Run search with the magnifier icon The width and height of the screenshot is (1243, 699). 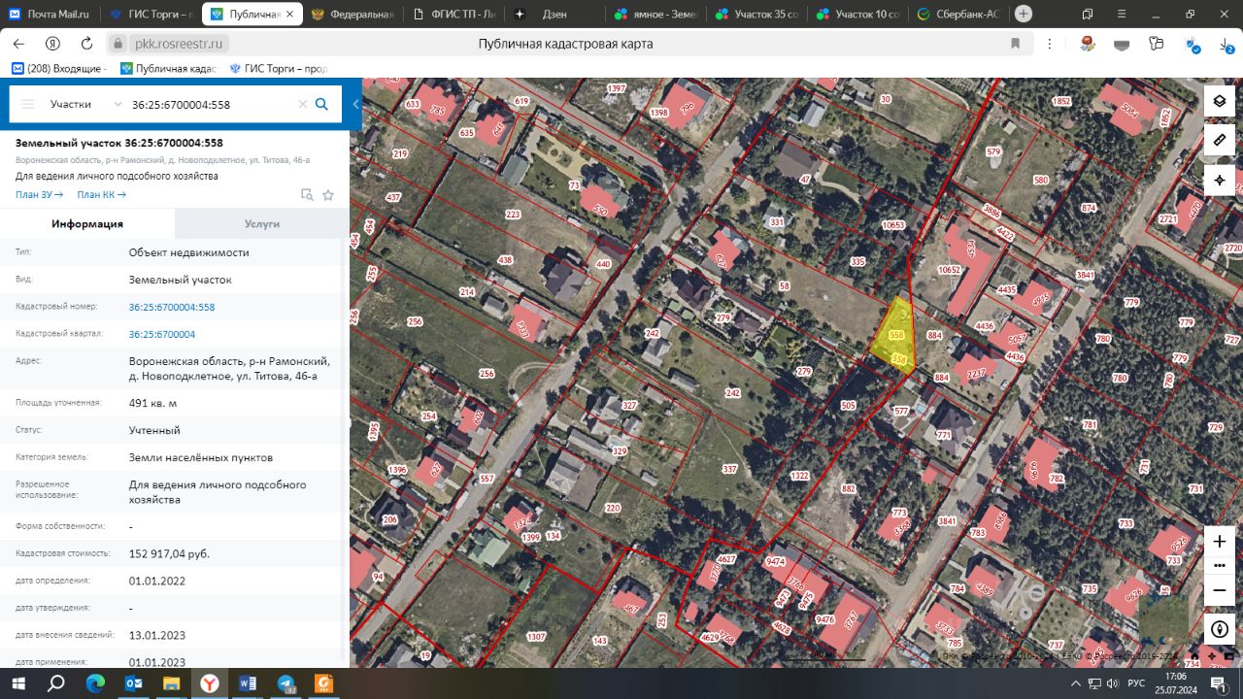point(322,104)
